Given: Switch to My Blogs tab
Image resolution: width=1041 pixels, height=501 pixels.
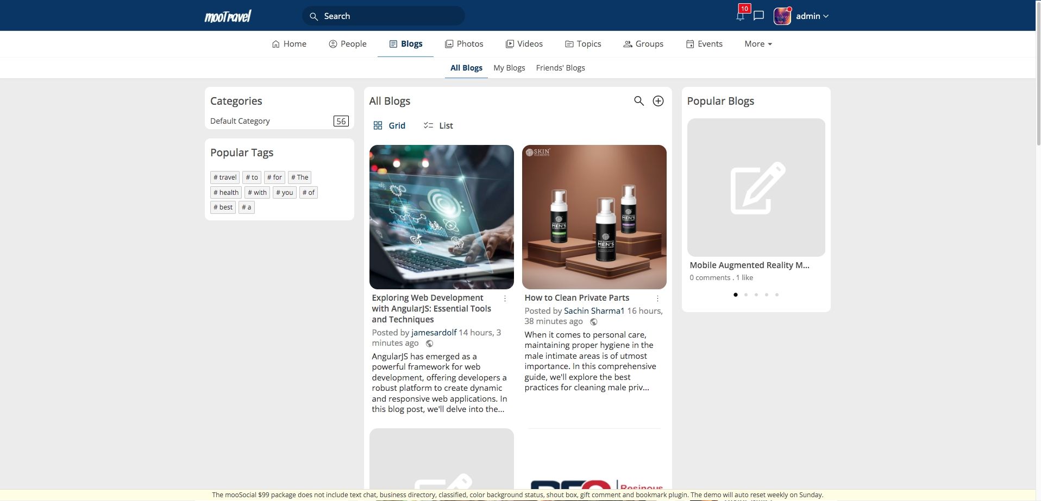Looking at the screenshot, I should coord(509,68).
